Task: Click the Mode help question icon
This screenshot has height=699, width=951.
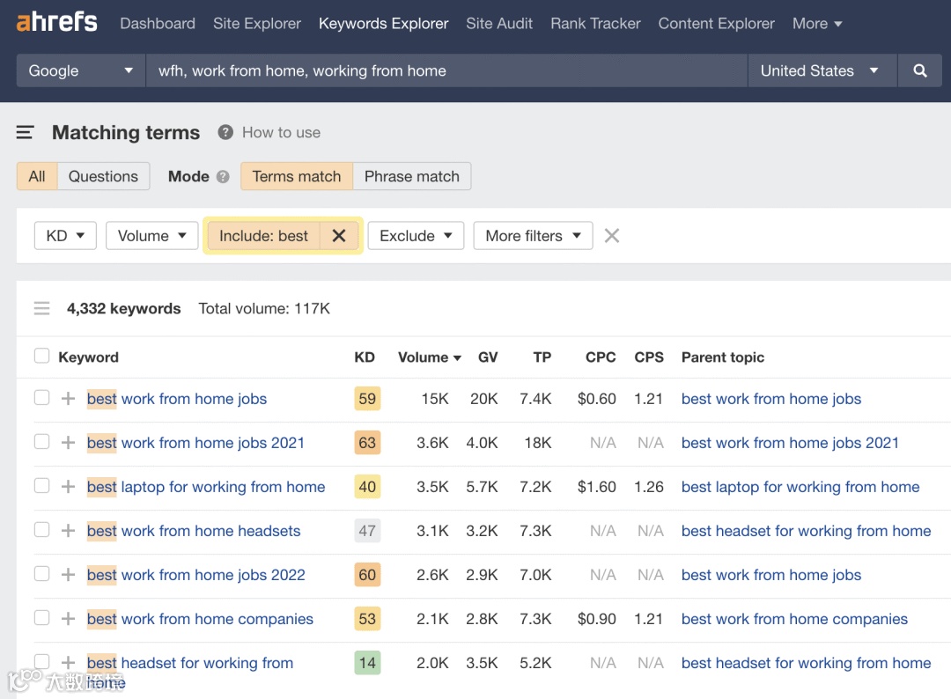Action: (x=223, y=176)
